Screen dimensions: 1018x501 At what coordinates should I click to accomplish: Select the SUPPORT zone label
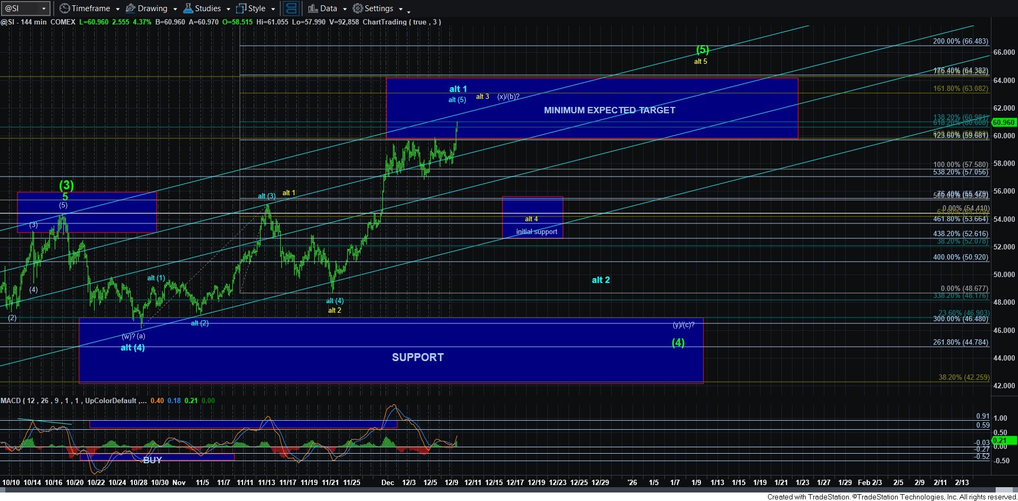(x=418, y=357)
